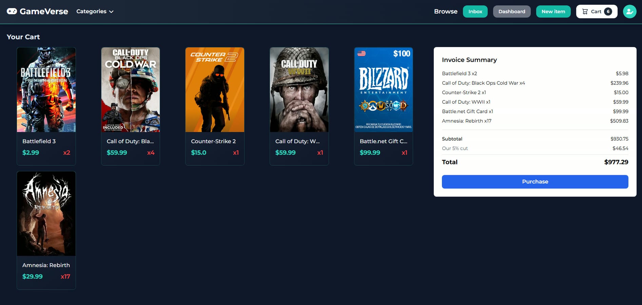This screenshot has width=642, height=305.
Task: Click the Subtotal value $930.75
Action: (x=619, y=139)
